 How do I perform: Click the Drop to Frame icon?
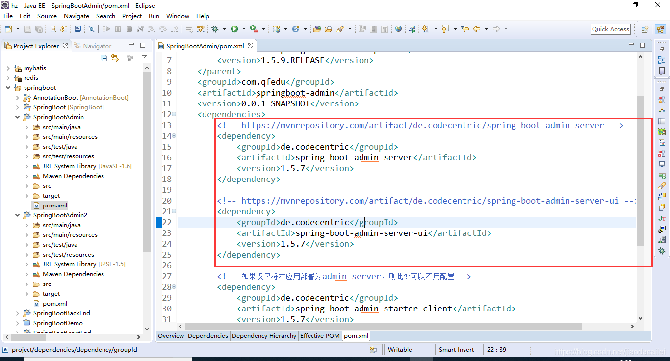click(189, 29)
